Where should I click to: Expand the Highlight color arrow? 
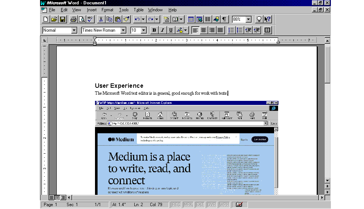click(186, 30)
